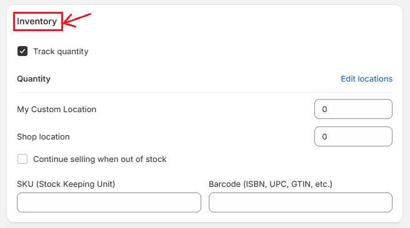410x228 pixels.
Task: Click the divider line under Quantity
Action: 205,92
